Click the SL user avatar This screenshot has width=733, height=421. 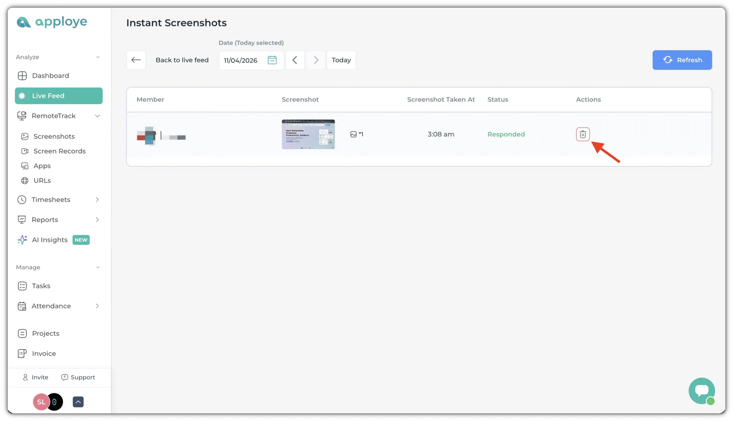coord(41,402)
